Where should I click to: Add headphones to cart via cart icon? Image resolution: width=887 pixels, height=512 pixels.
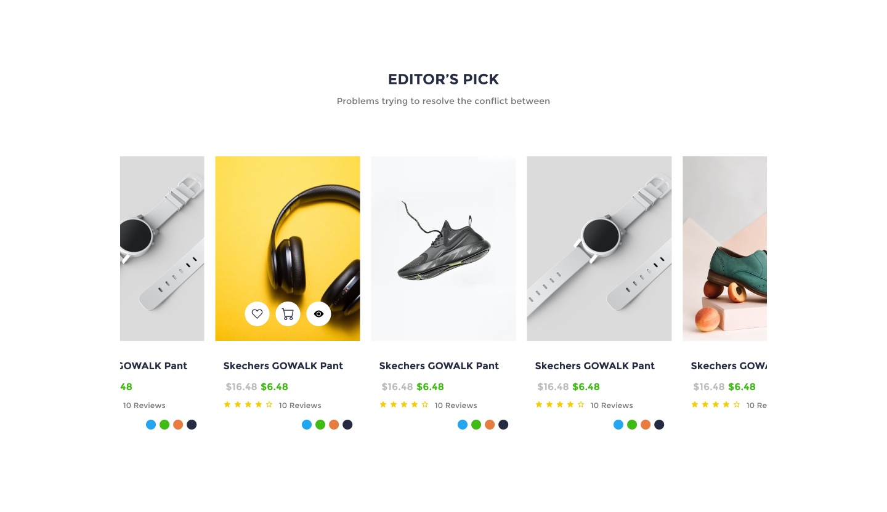288,314
